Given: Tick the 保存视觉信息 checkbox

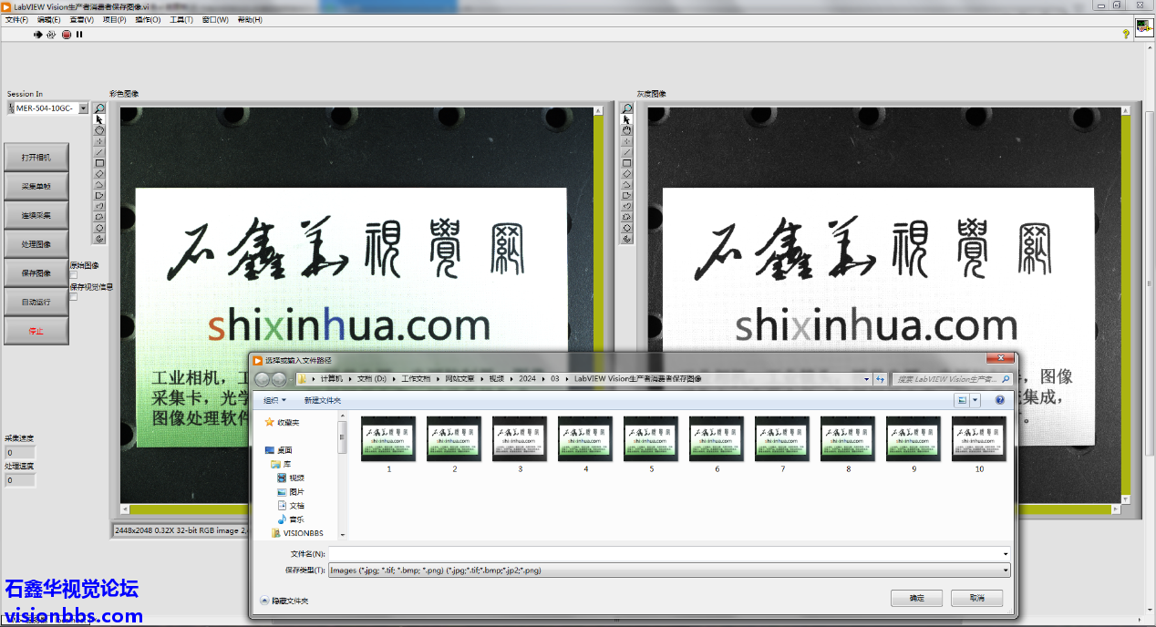Looking at the screenshot, I should point(74,296).
